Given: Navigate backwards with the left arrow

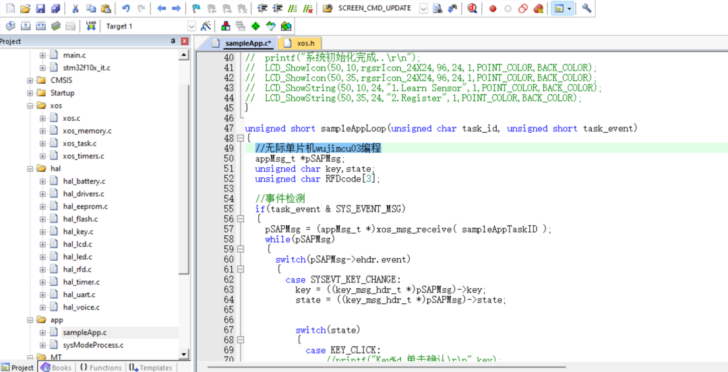Looking at the screenshot, I should 162,8.
